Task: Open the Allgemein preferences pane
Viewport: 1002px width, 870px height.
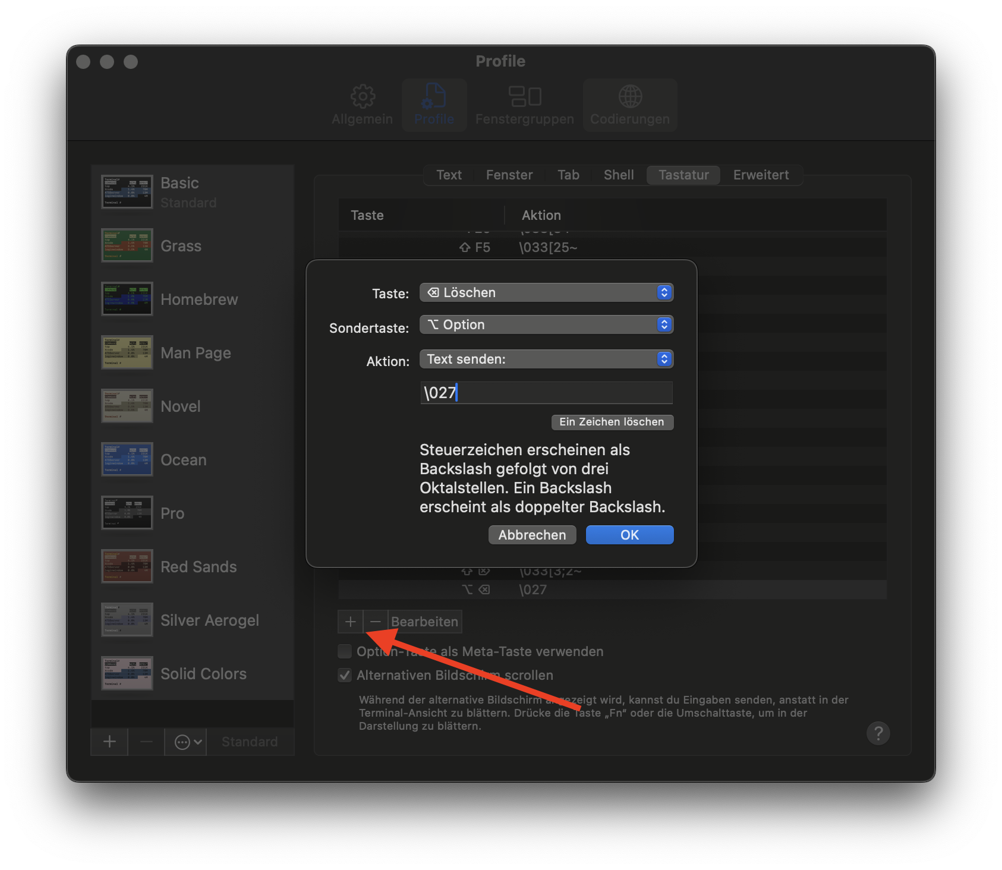Action: coord(362,105)
